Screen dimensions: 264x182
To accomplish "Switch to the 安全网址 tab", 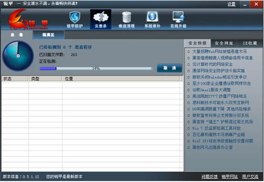I will [224, 43].
